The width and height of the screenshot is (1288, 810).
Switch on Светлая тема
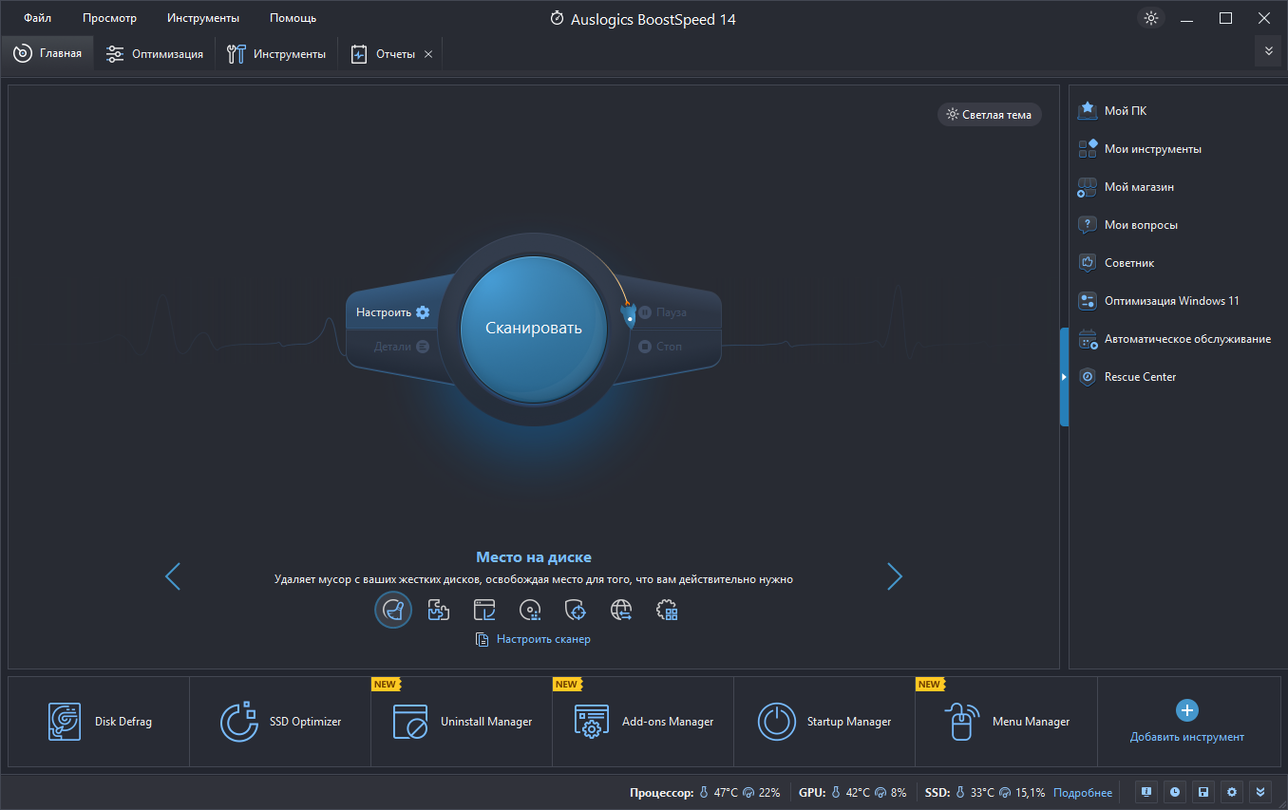click(989, 115)
